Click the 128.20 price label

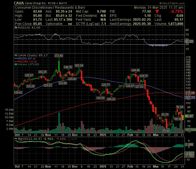click(x=31, y=86)
